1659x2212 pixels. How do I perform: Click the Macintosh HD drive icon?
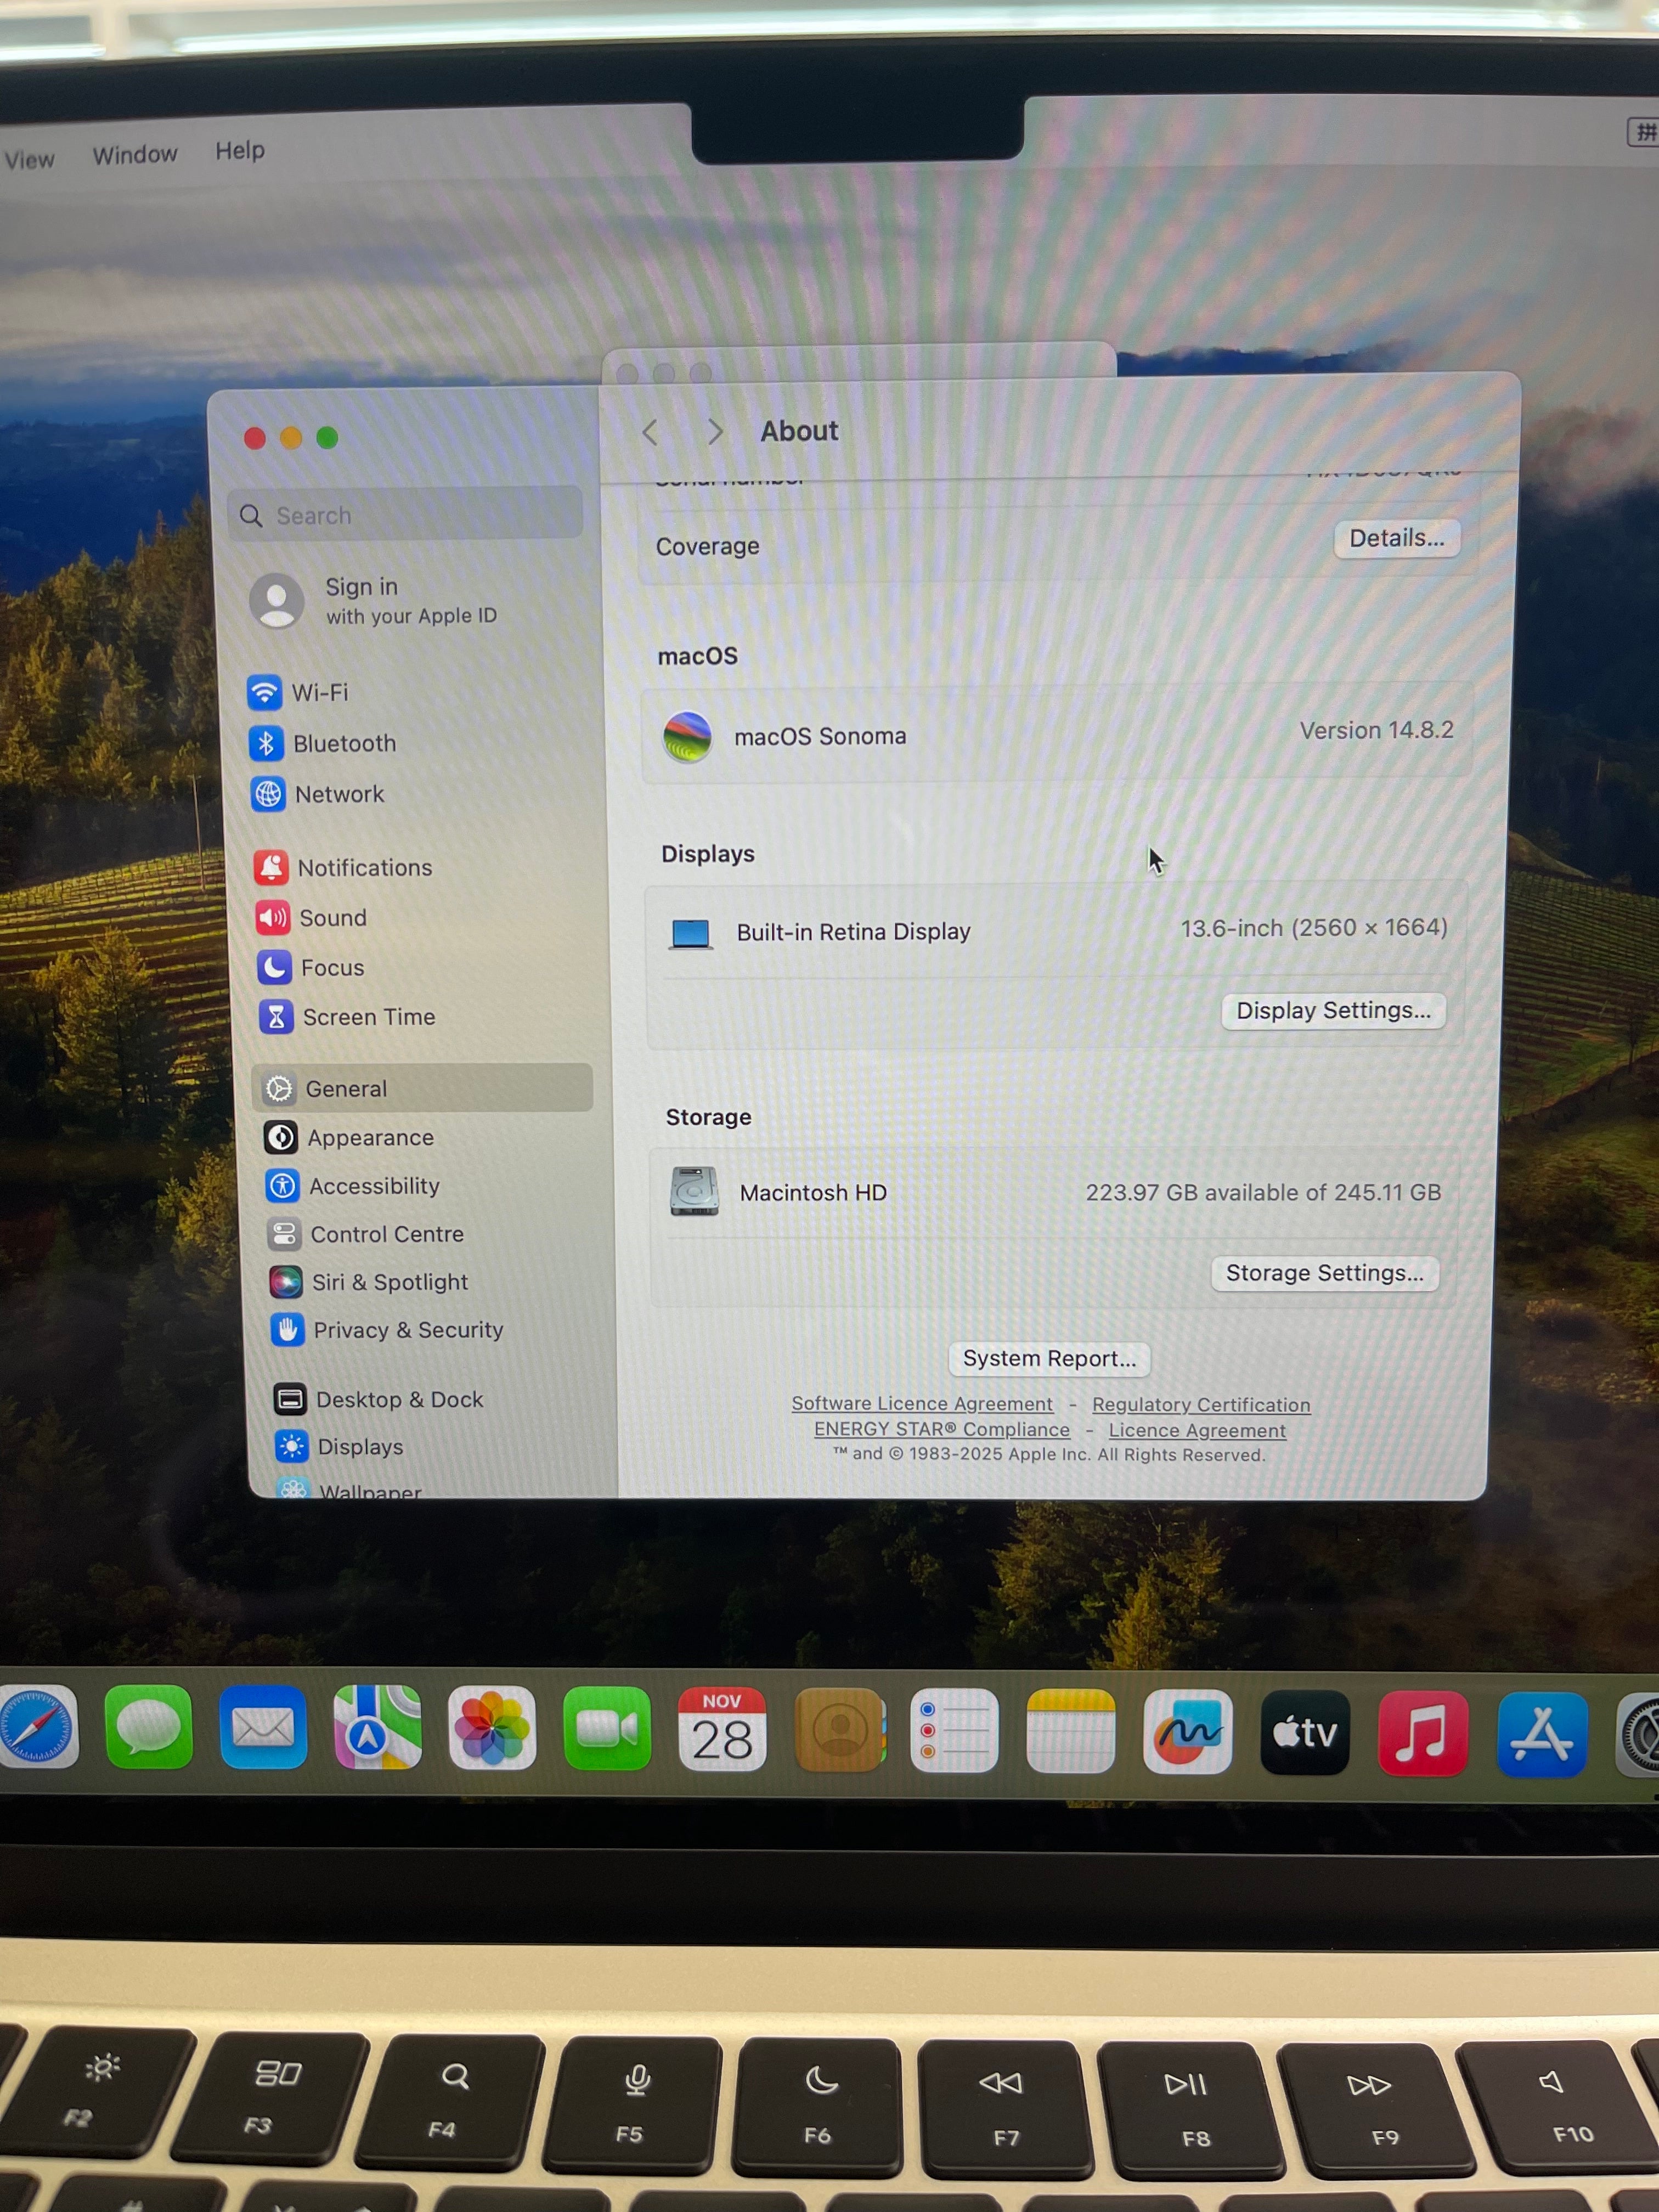(x=694, y=1191)
